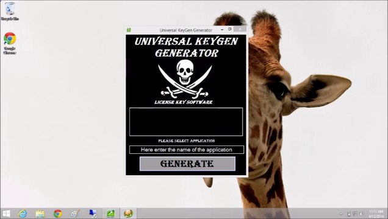Click the 'PLEASE SELECT APPLICATION' label
Viewport: 388px width, 219px height.
point(187,141)
